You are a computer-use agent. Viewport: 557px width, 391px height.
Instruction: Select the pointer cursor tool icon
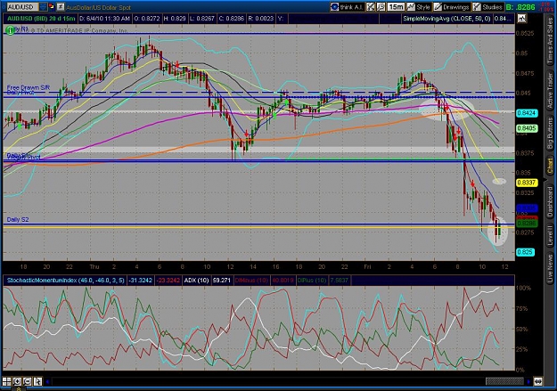point(37,381)
